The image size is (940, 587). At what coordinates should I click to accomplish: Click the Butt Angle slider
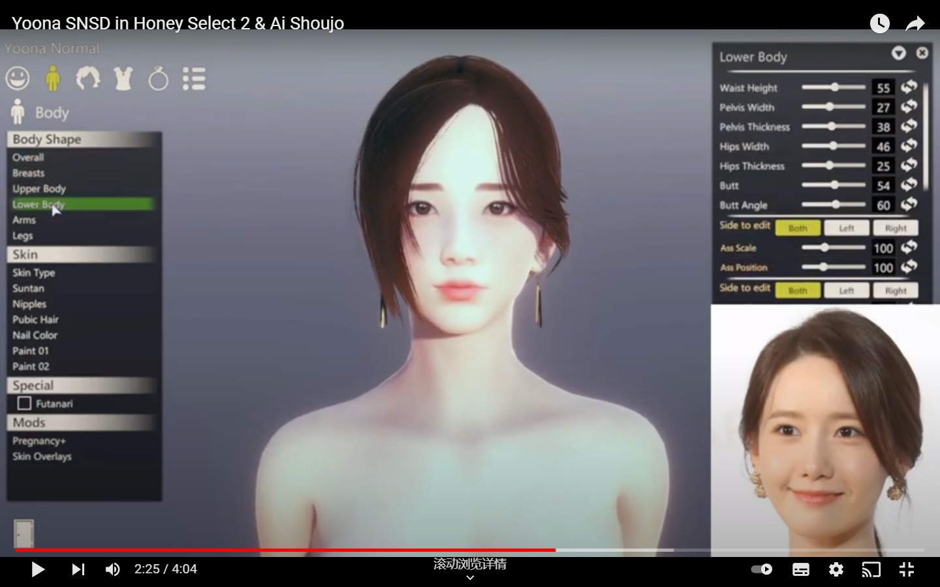(834, 204)
